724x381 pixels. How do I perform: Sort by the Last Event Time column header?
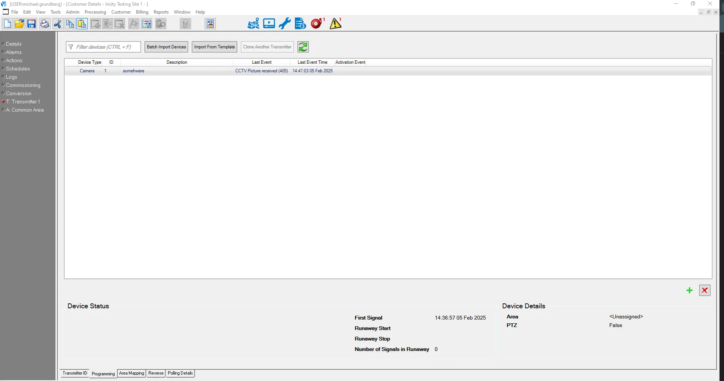[312, 62]
